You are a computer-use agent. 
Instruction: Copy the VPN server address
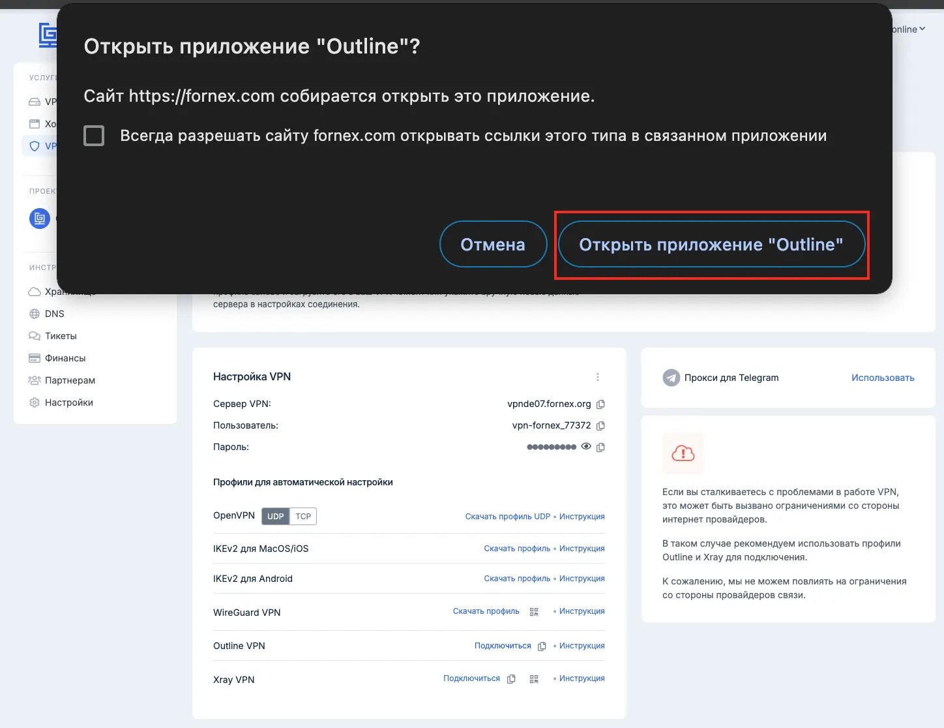point(600,404)
